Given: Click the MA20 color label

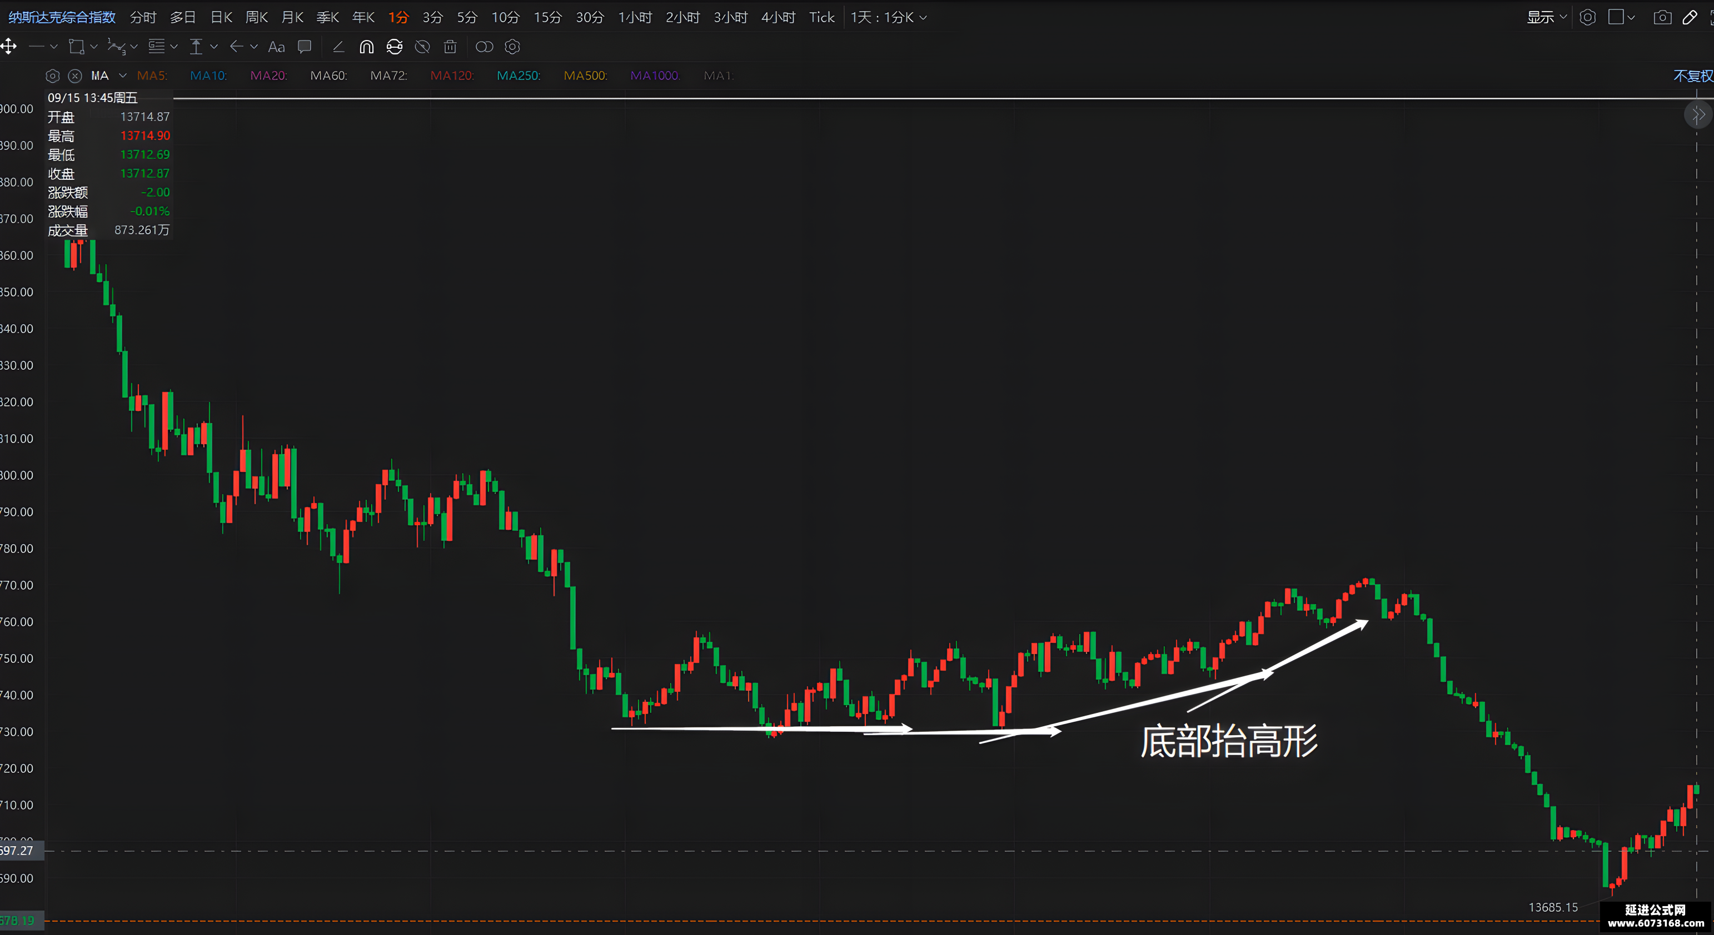Looking at the screenshot, I should [x=268, y=76].
